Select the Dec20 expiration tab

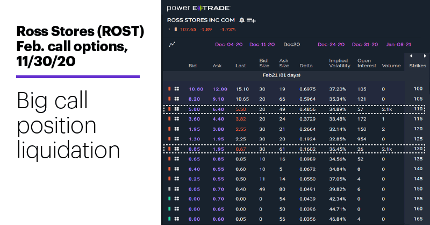[x=291, y=45]
